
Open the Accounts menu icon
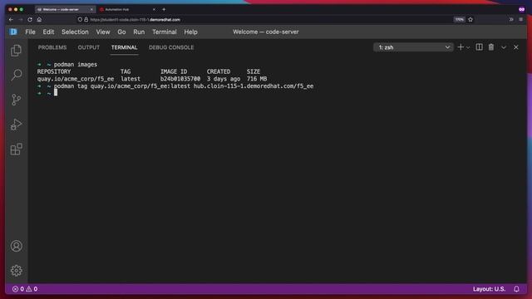(16, 246)
